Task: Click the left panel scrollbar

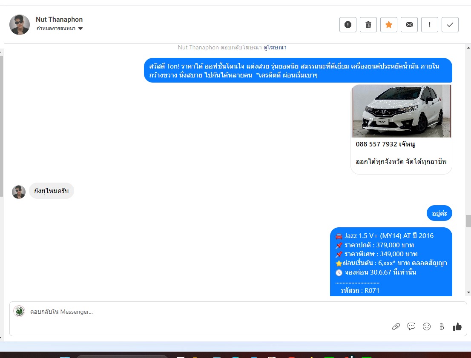Action: pos(2,126)
